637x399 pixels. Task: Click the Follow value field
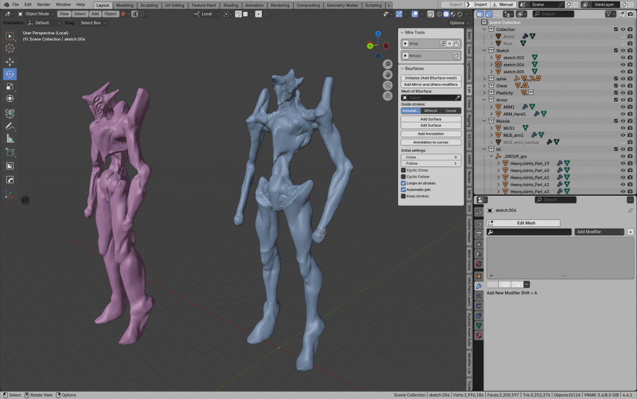click(431, 163)
